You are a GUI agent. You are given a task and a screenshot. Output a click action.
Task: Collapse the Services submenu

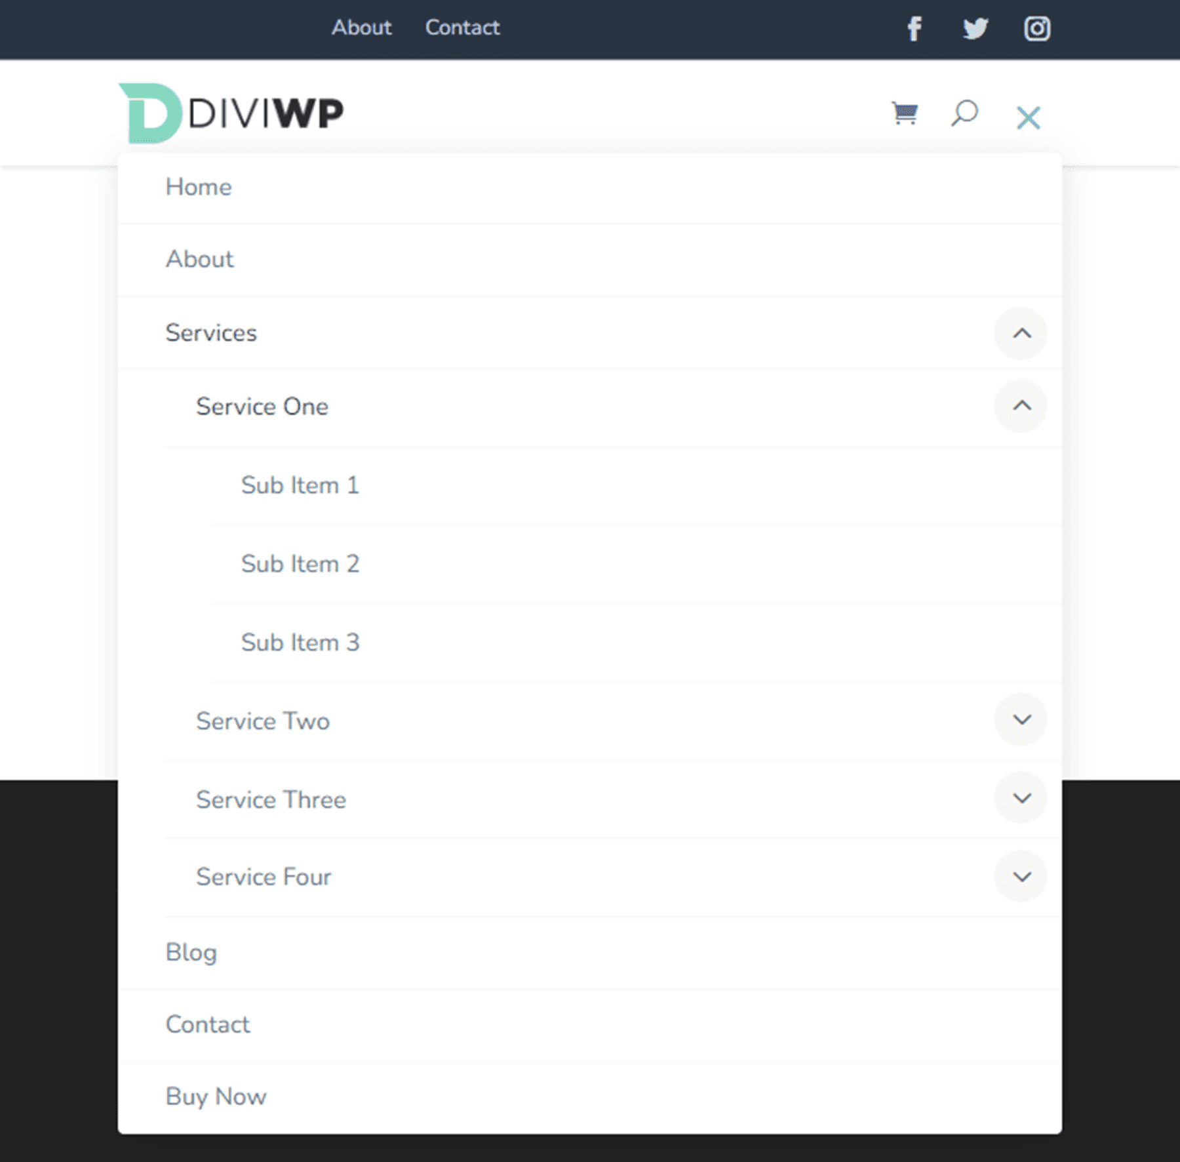coord(1021,334)
